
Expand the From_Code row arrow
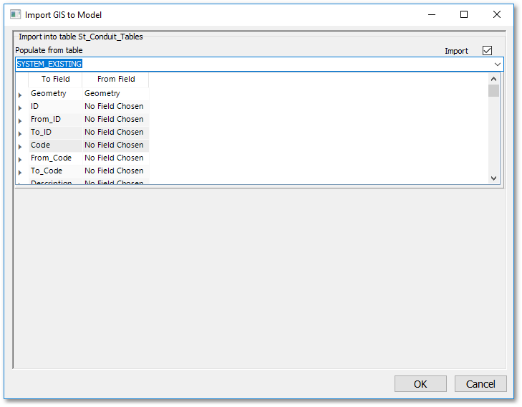click(x=20, y=160)
